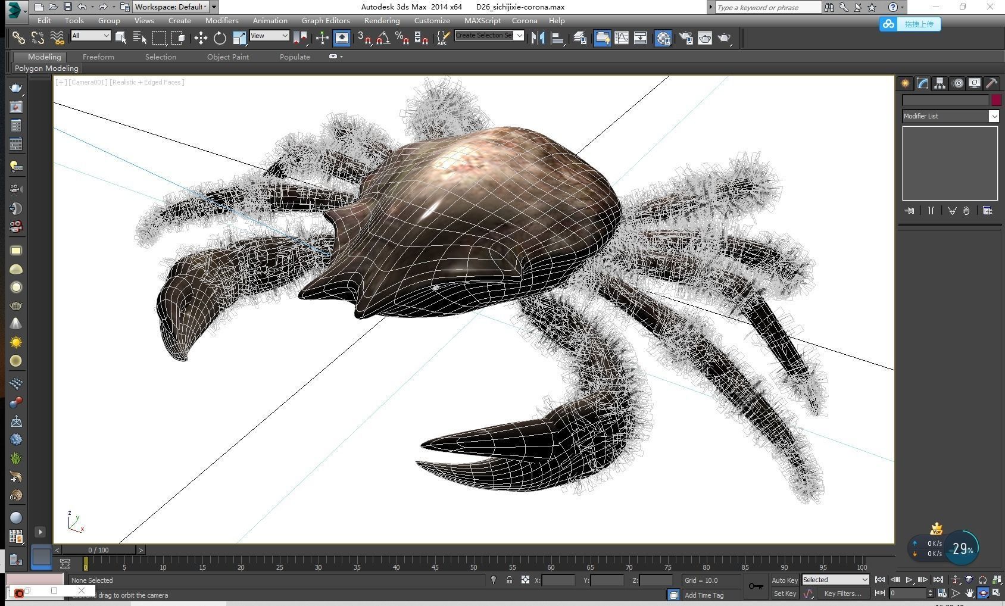
Task: Switch to the Utilities hammer panel
Action: tap(992, 83)
